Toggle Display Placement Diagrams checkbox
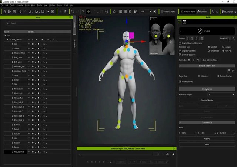The height and width of the screenshot is (167, 237). (x=180, y=43)
